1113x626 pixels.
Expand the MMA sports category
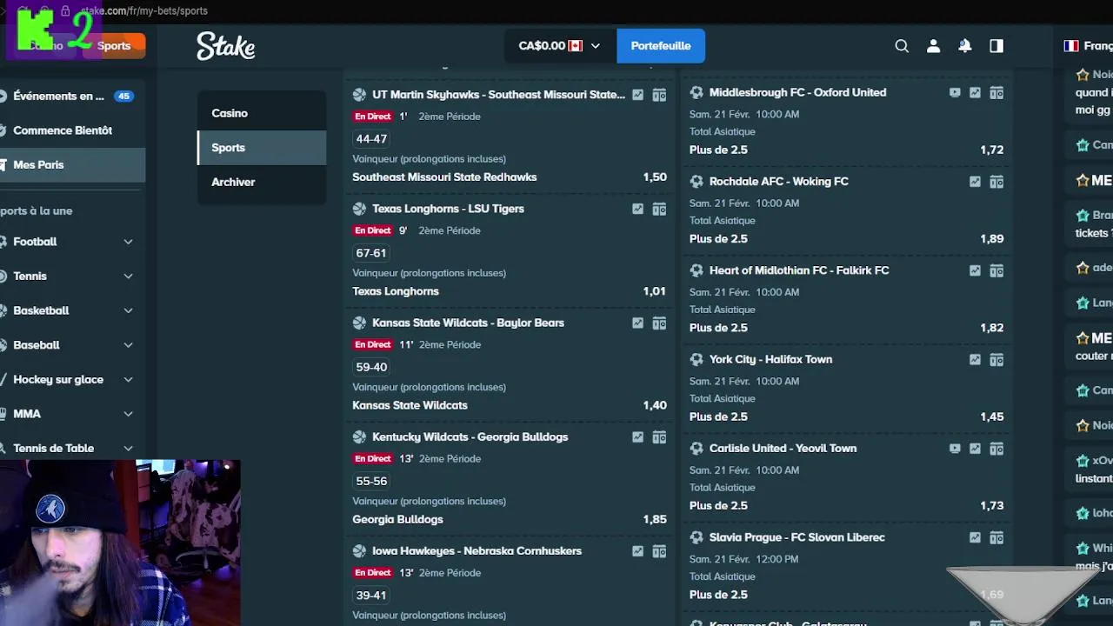(x=128, y=414)
